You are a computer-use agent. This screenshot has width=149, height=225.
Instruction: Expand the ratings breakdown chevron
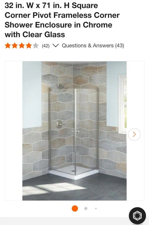(x=56, y=46)
